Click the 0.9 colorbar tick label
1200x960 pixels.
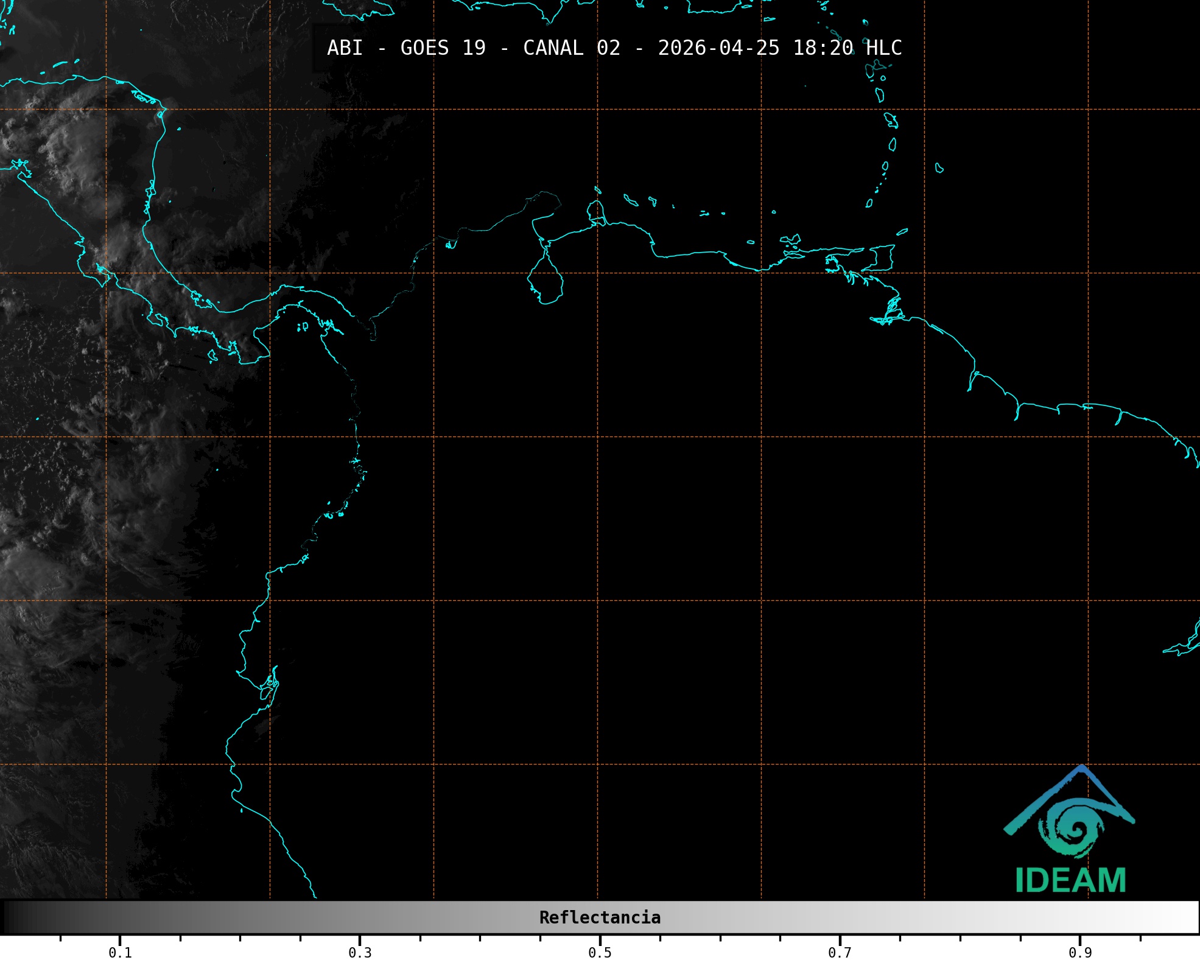click(1080, 952)
